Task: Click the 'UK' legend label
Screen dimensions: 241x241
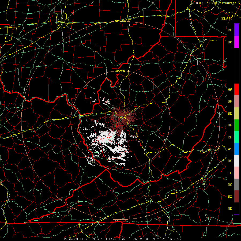Action: click(230, 42)
